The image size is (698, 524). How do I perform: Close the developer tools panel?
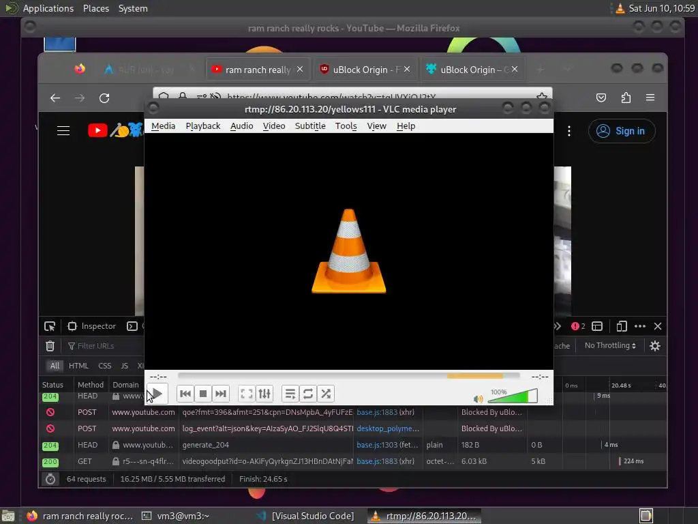[658, 326]
